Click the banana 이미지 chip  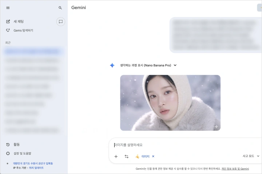[142, 156]
